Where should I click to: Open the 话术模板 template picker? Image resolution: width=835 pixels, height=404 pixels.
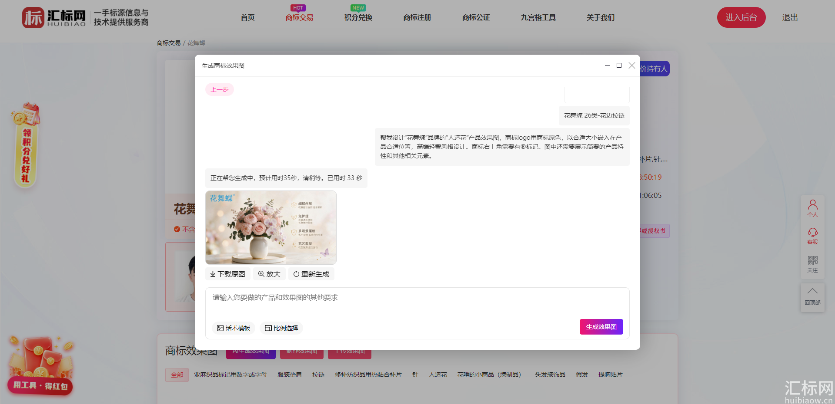(x=234, y=328)
